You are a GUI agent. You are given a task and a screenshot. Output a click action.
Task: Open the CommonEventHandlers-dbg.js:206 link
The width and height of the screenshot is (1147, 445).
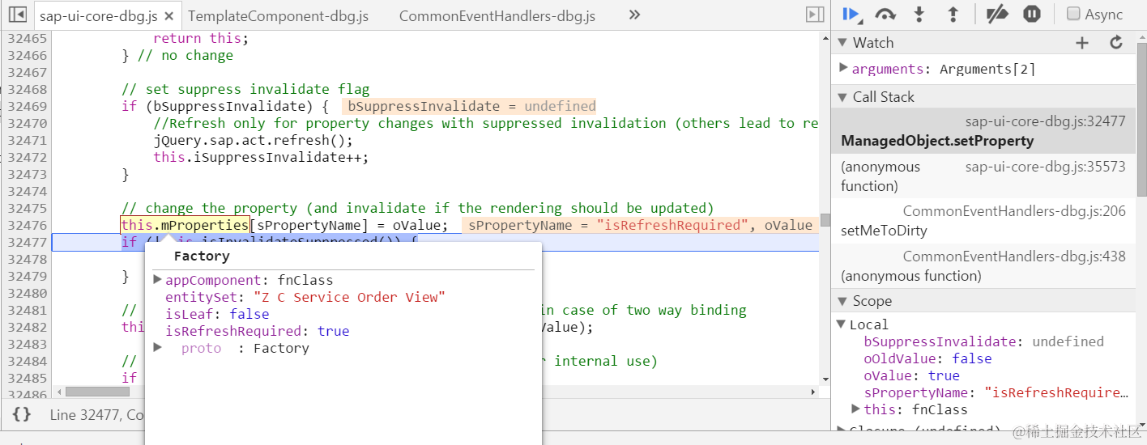tap(1014, 212)
